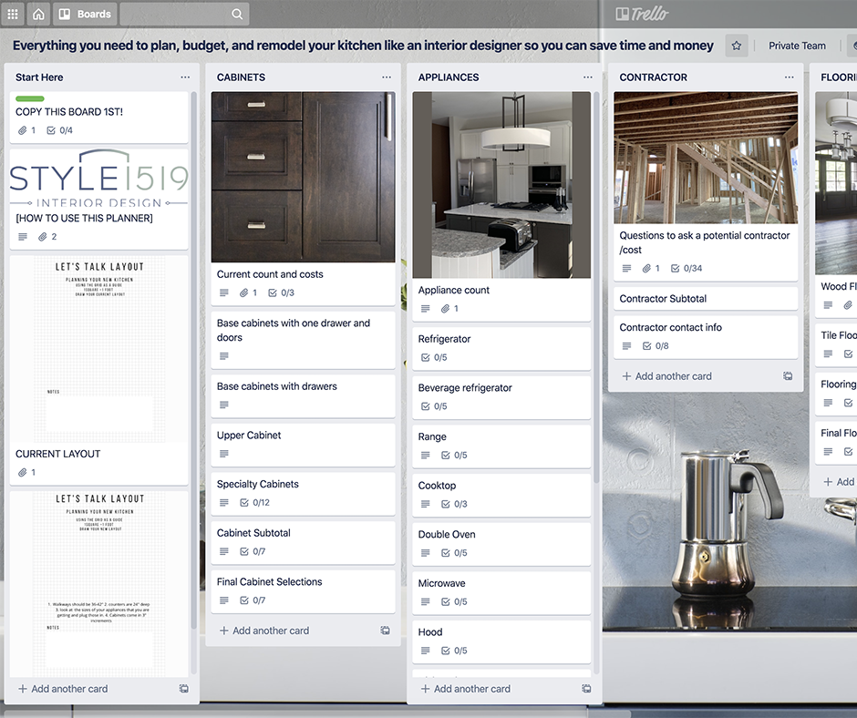857x718 pixels.
Task: Open APPLIANCES list actions menu
Action: click(x=587, y=77)
